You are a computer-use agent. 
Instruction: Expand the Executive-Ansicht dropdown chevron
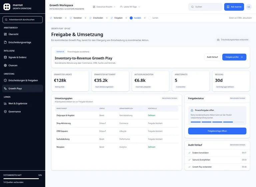pos(114,7)
